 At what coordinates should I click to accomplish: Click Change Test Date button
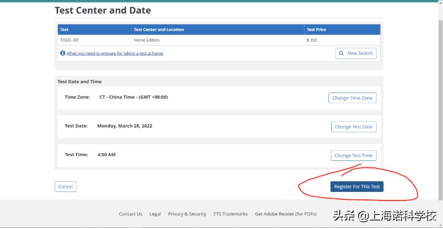pyautogui.click(x=354, y=127)
